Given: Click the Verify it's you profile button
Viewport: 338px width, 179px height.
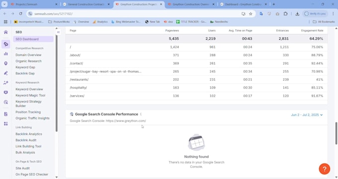Looking at the screenshot, I should [315, 14].
